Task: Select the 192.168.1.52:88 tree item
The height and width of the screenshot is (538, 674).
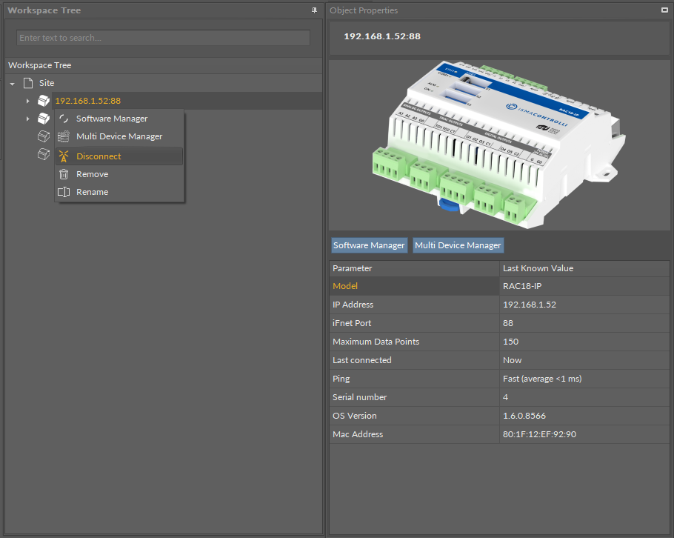Action: 87,101
